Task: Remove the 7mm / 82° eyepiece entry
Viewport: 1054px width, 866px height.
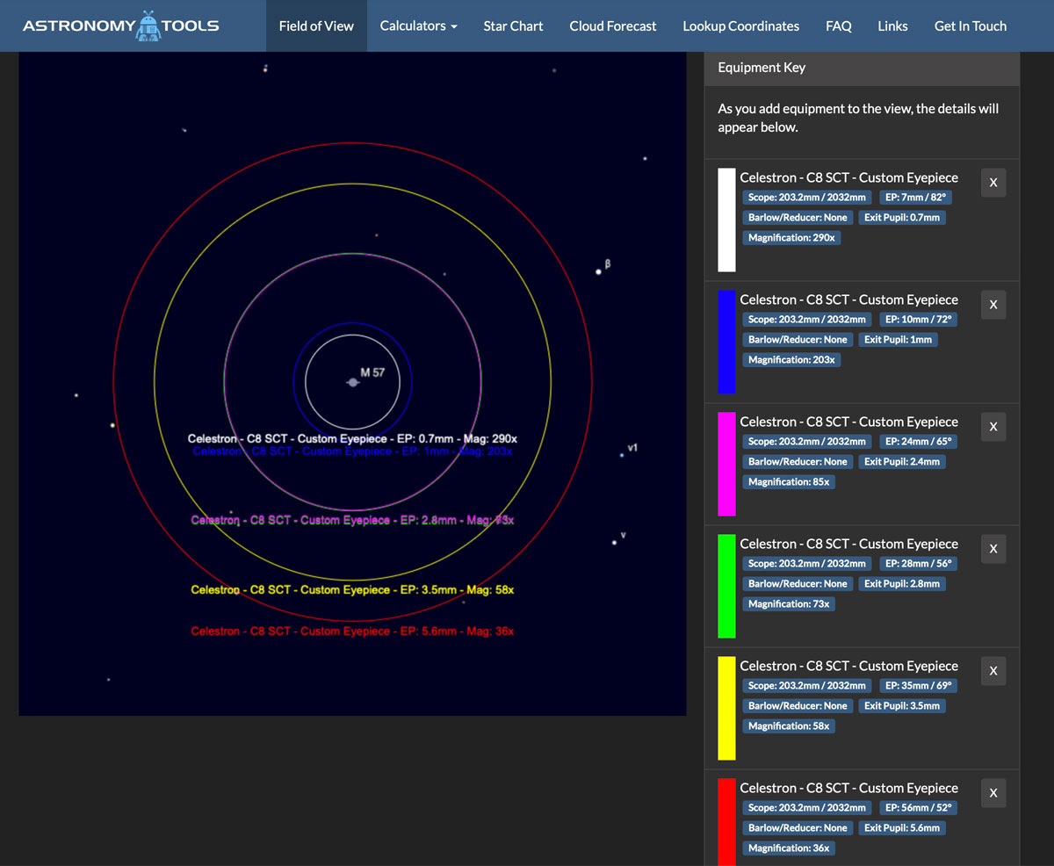Action: click(x=993, y=183)
